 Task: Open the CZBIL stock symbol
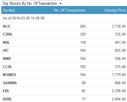[x=8, y=34]
